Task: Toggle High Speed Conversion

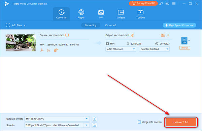Action: coord(179,25)
